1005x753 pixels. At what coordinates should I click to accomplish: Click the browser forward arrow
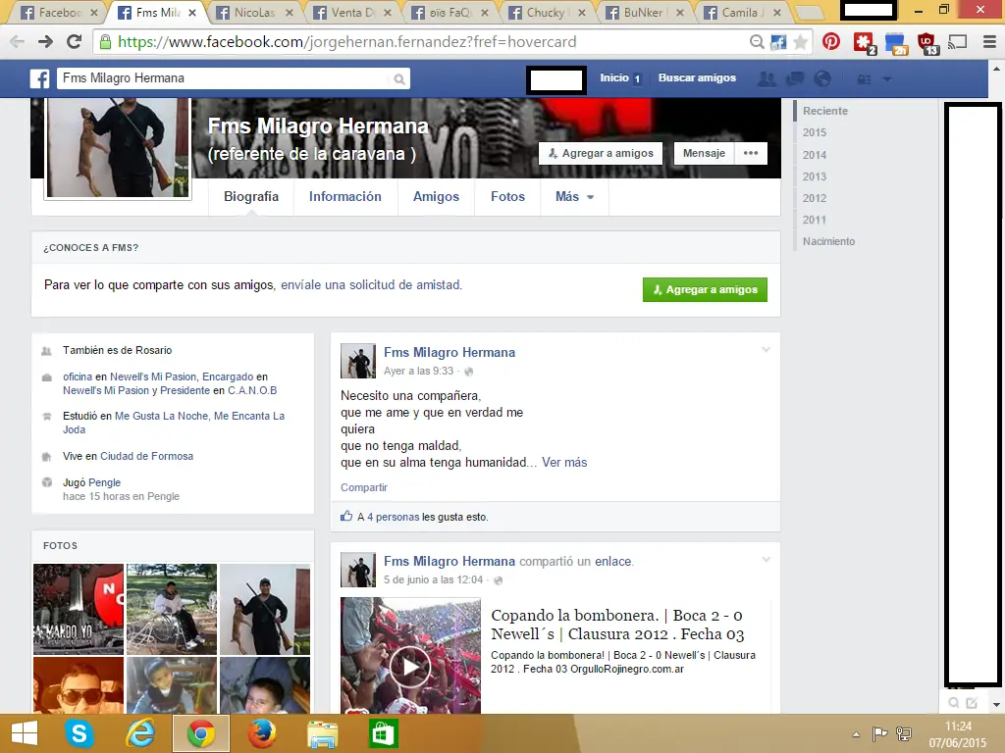[45, 42]
